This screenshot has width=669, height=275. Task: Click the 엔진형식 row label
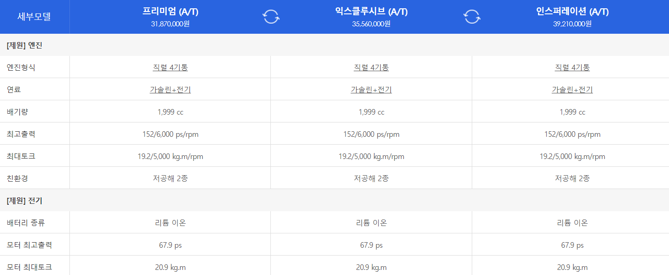pos(21,67)
